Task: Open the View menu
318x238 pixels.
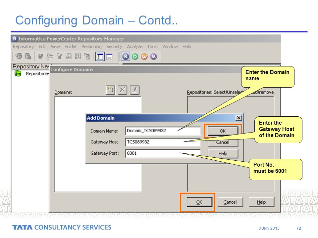Action: [x=55, y=47]
